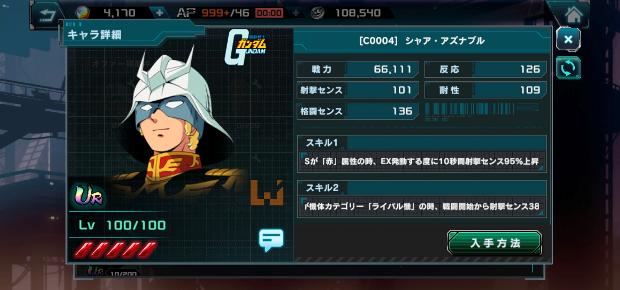Image resolution: width=620 pixels, height=290 pixels.
Task: Tap the back arrow icon
Action: [x=48, y=15]
